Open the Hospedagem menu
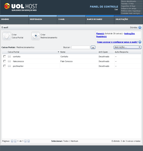Viewport: 143px width, 151px height. (x=43, y=20)
